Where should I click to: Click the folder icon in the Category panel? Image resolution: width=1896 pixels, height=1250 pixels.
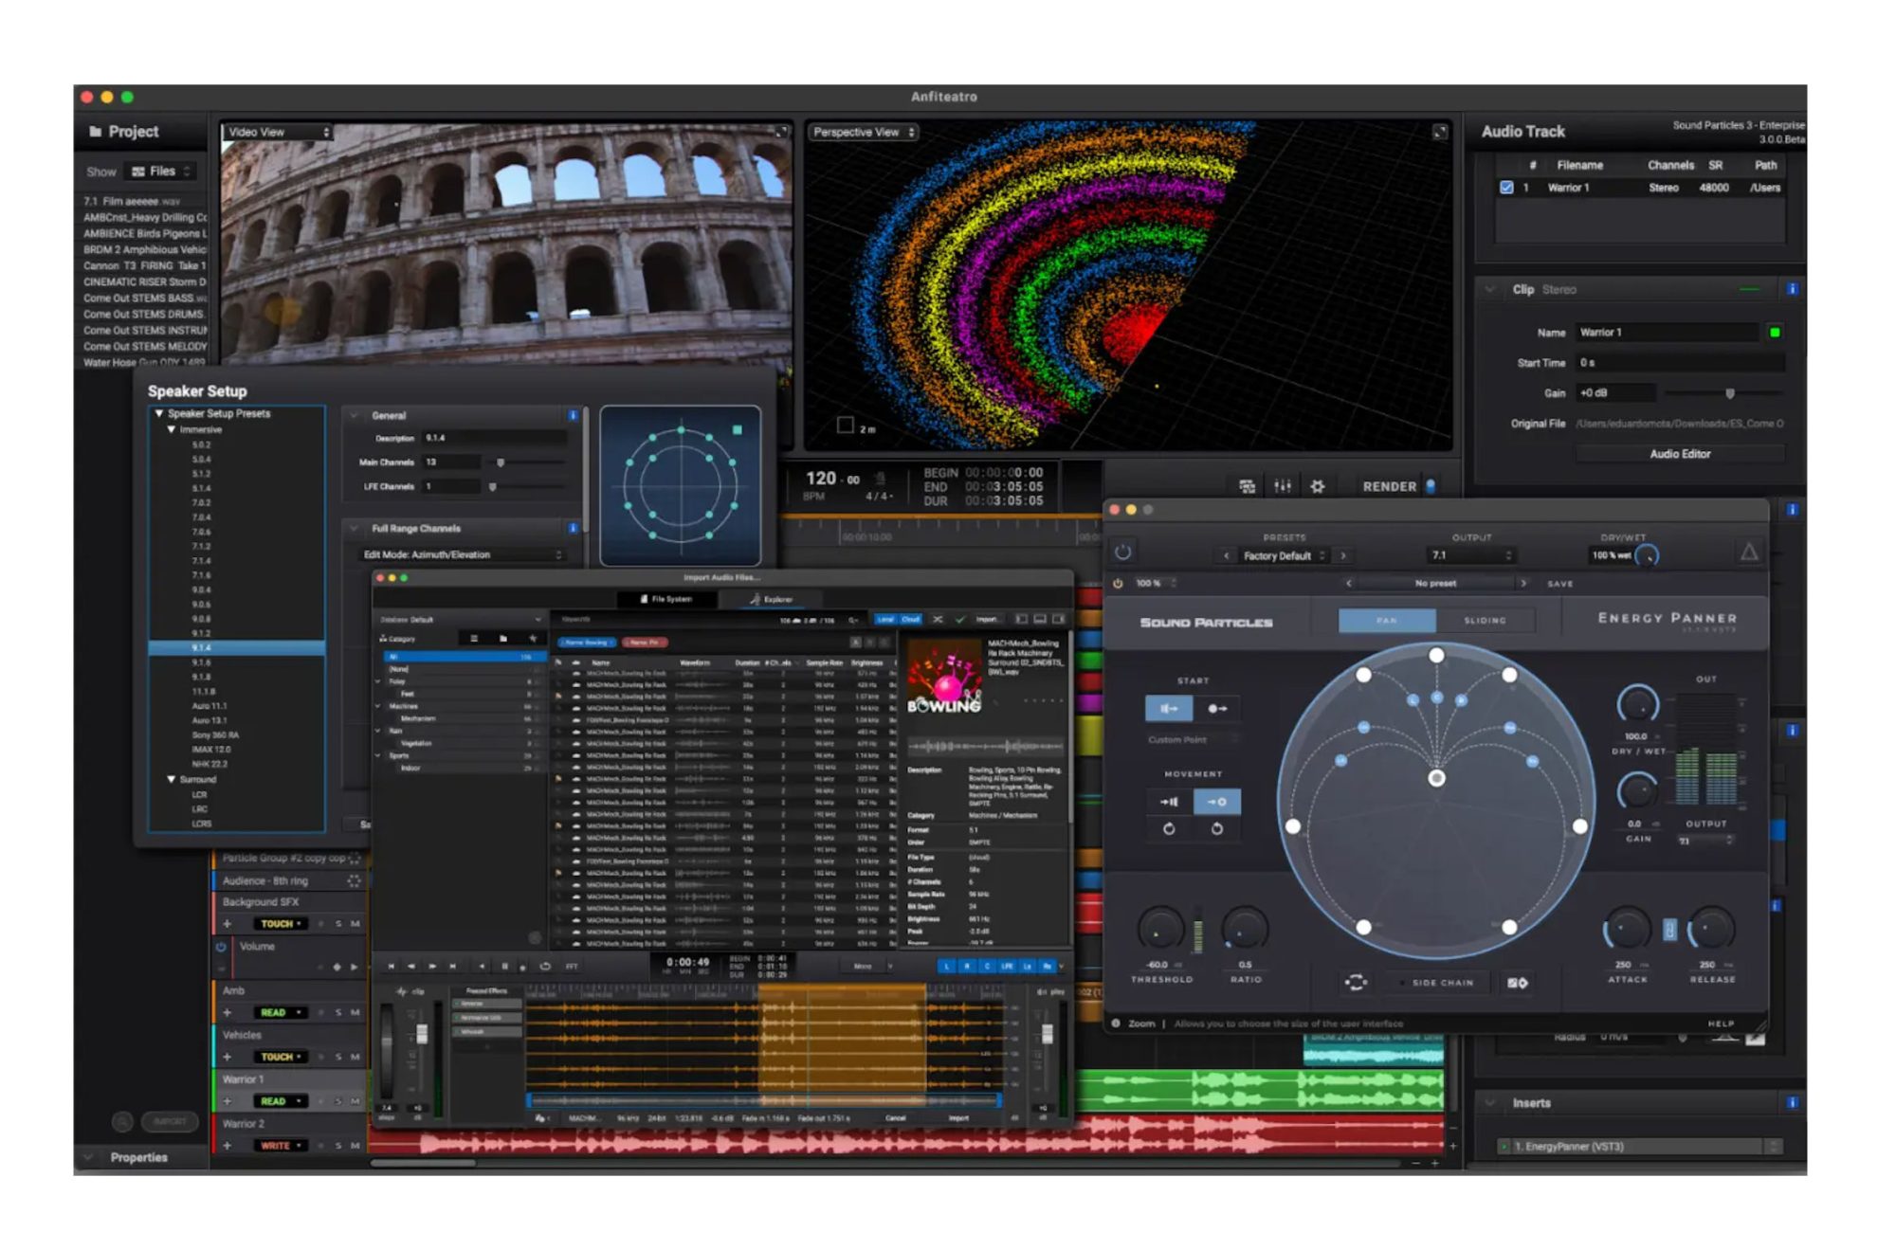click(x=503, y=639)
